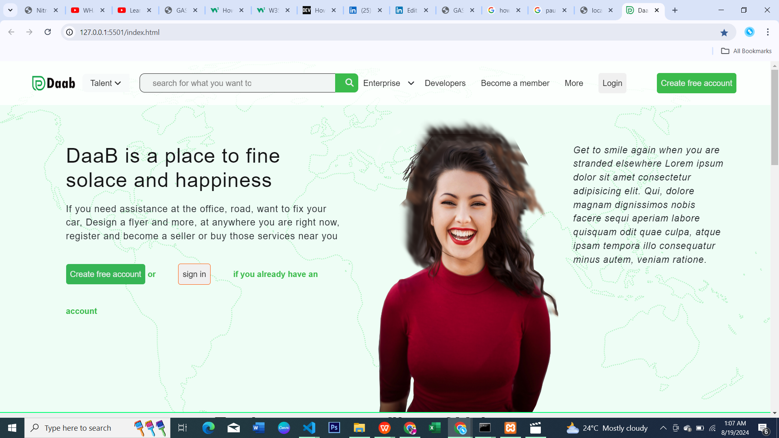Open the tab search chevron in Chrome

coord(10,10)
